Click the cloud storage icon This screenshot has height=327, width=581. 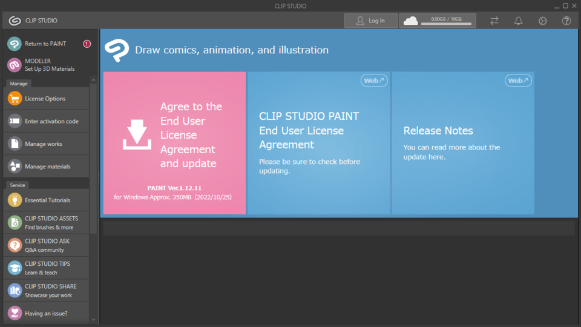click(x=410, y=21)
